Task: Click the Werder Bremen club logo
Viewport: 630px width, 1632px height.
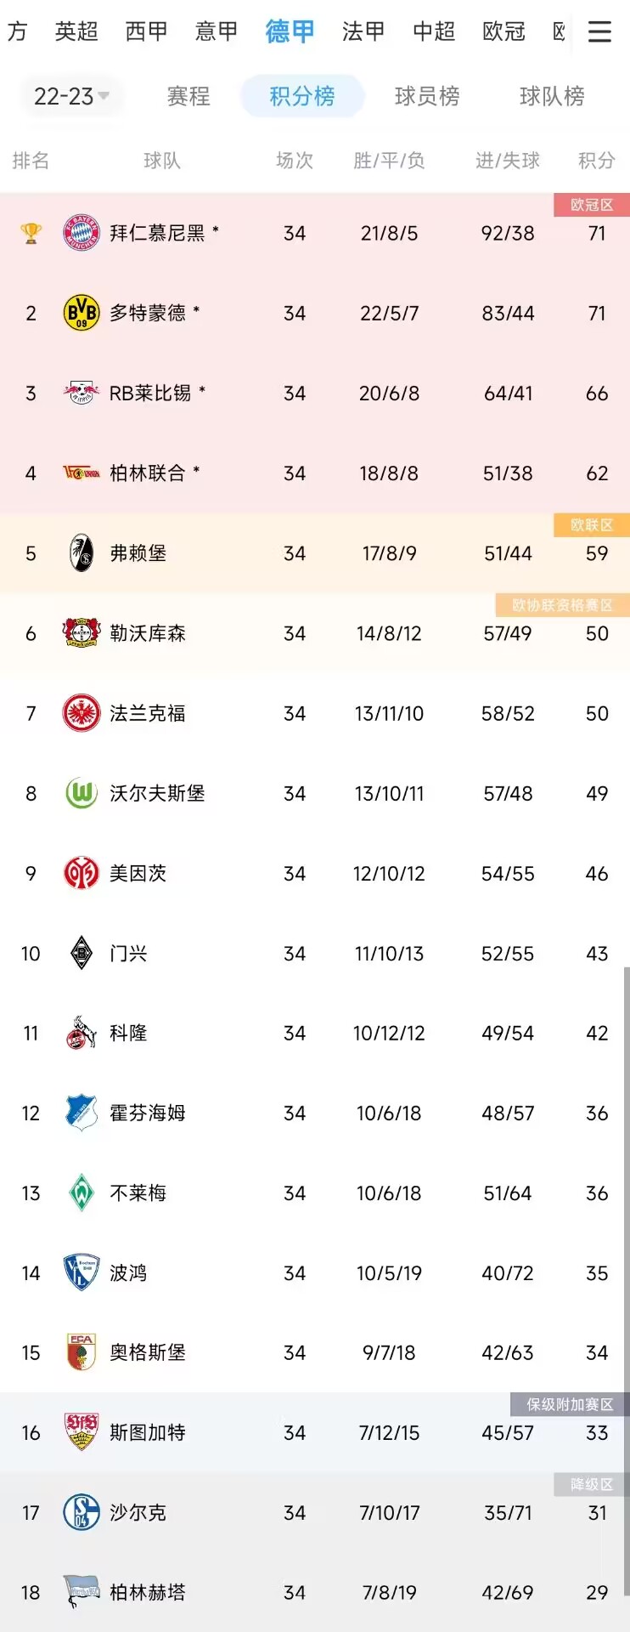Action: [x=82, y=1193]
